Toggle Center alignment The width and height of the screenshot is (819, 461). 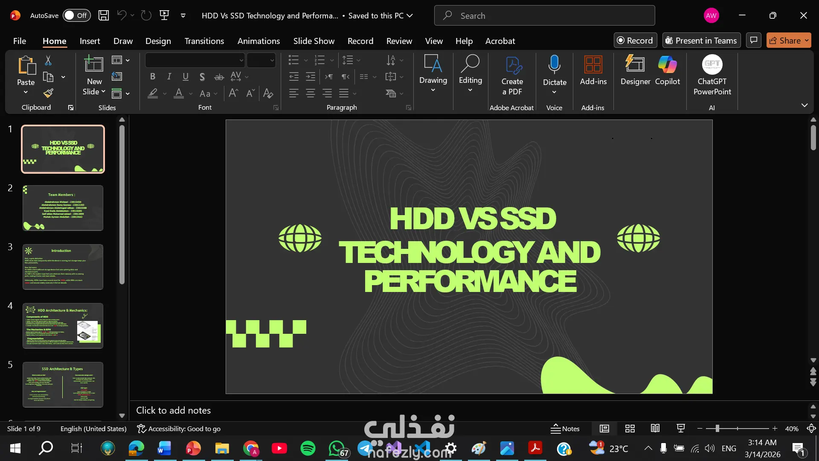pos(311,93)
